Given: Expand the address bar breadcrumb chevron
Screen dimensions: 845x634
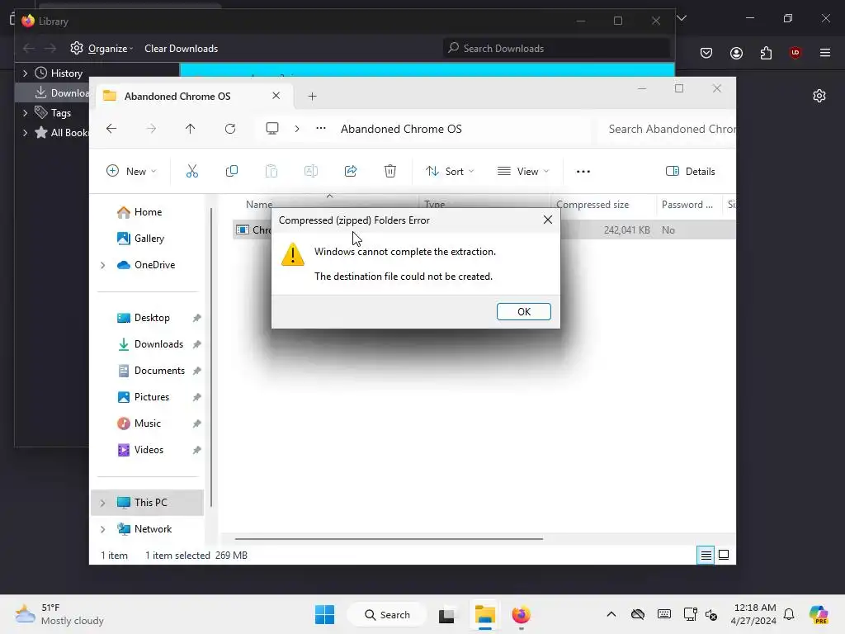Looking at the screenshot, I should point(297,129).
